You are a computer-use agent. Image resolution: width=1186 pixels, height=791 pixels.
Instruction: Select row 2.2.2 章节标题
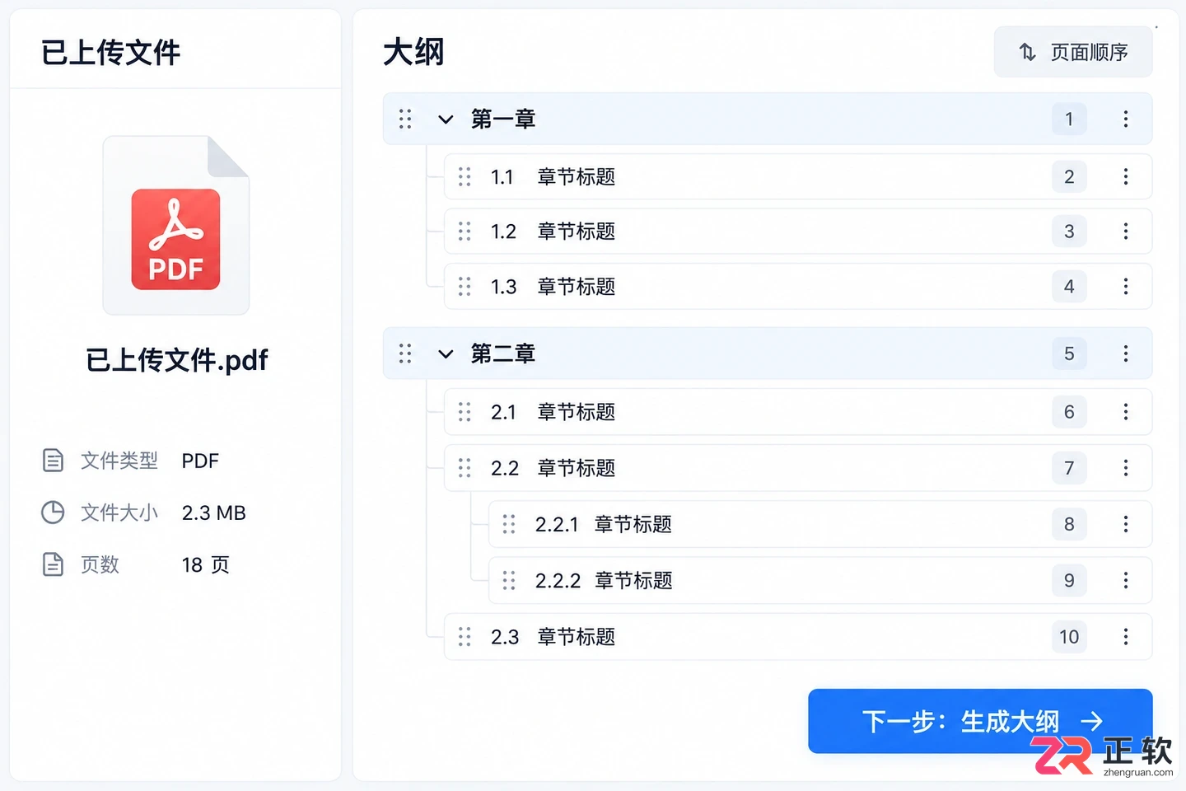point(820,581)
